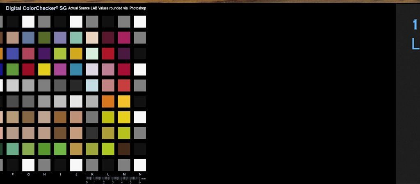Select the golden-yellow swatch beside the orange one
This screenshot has height=184, width=420.
pyautogui.click(x=124, y=101)
